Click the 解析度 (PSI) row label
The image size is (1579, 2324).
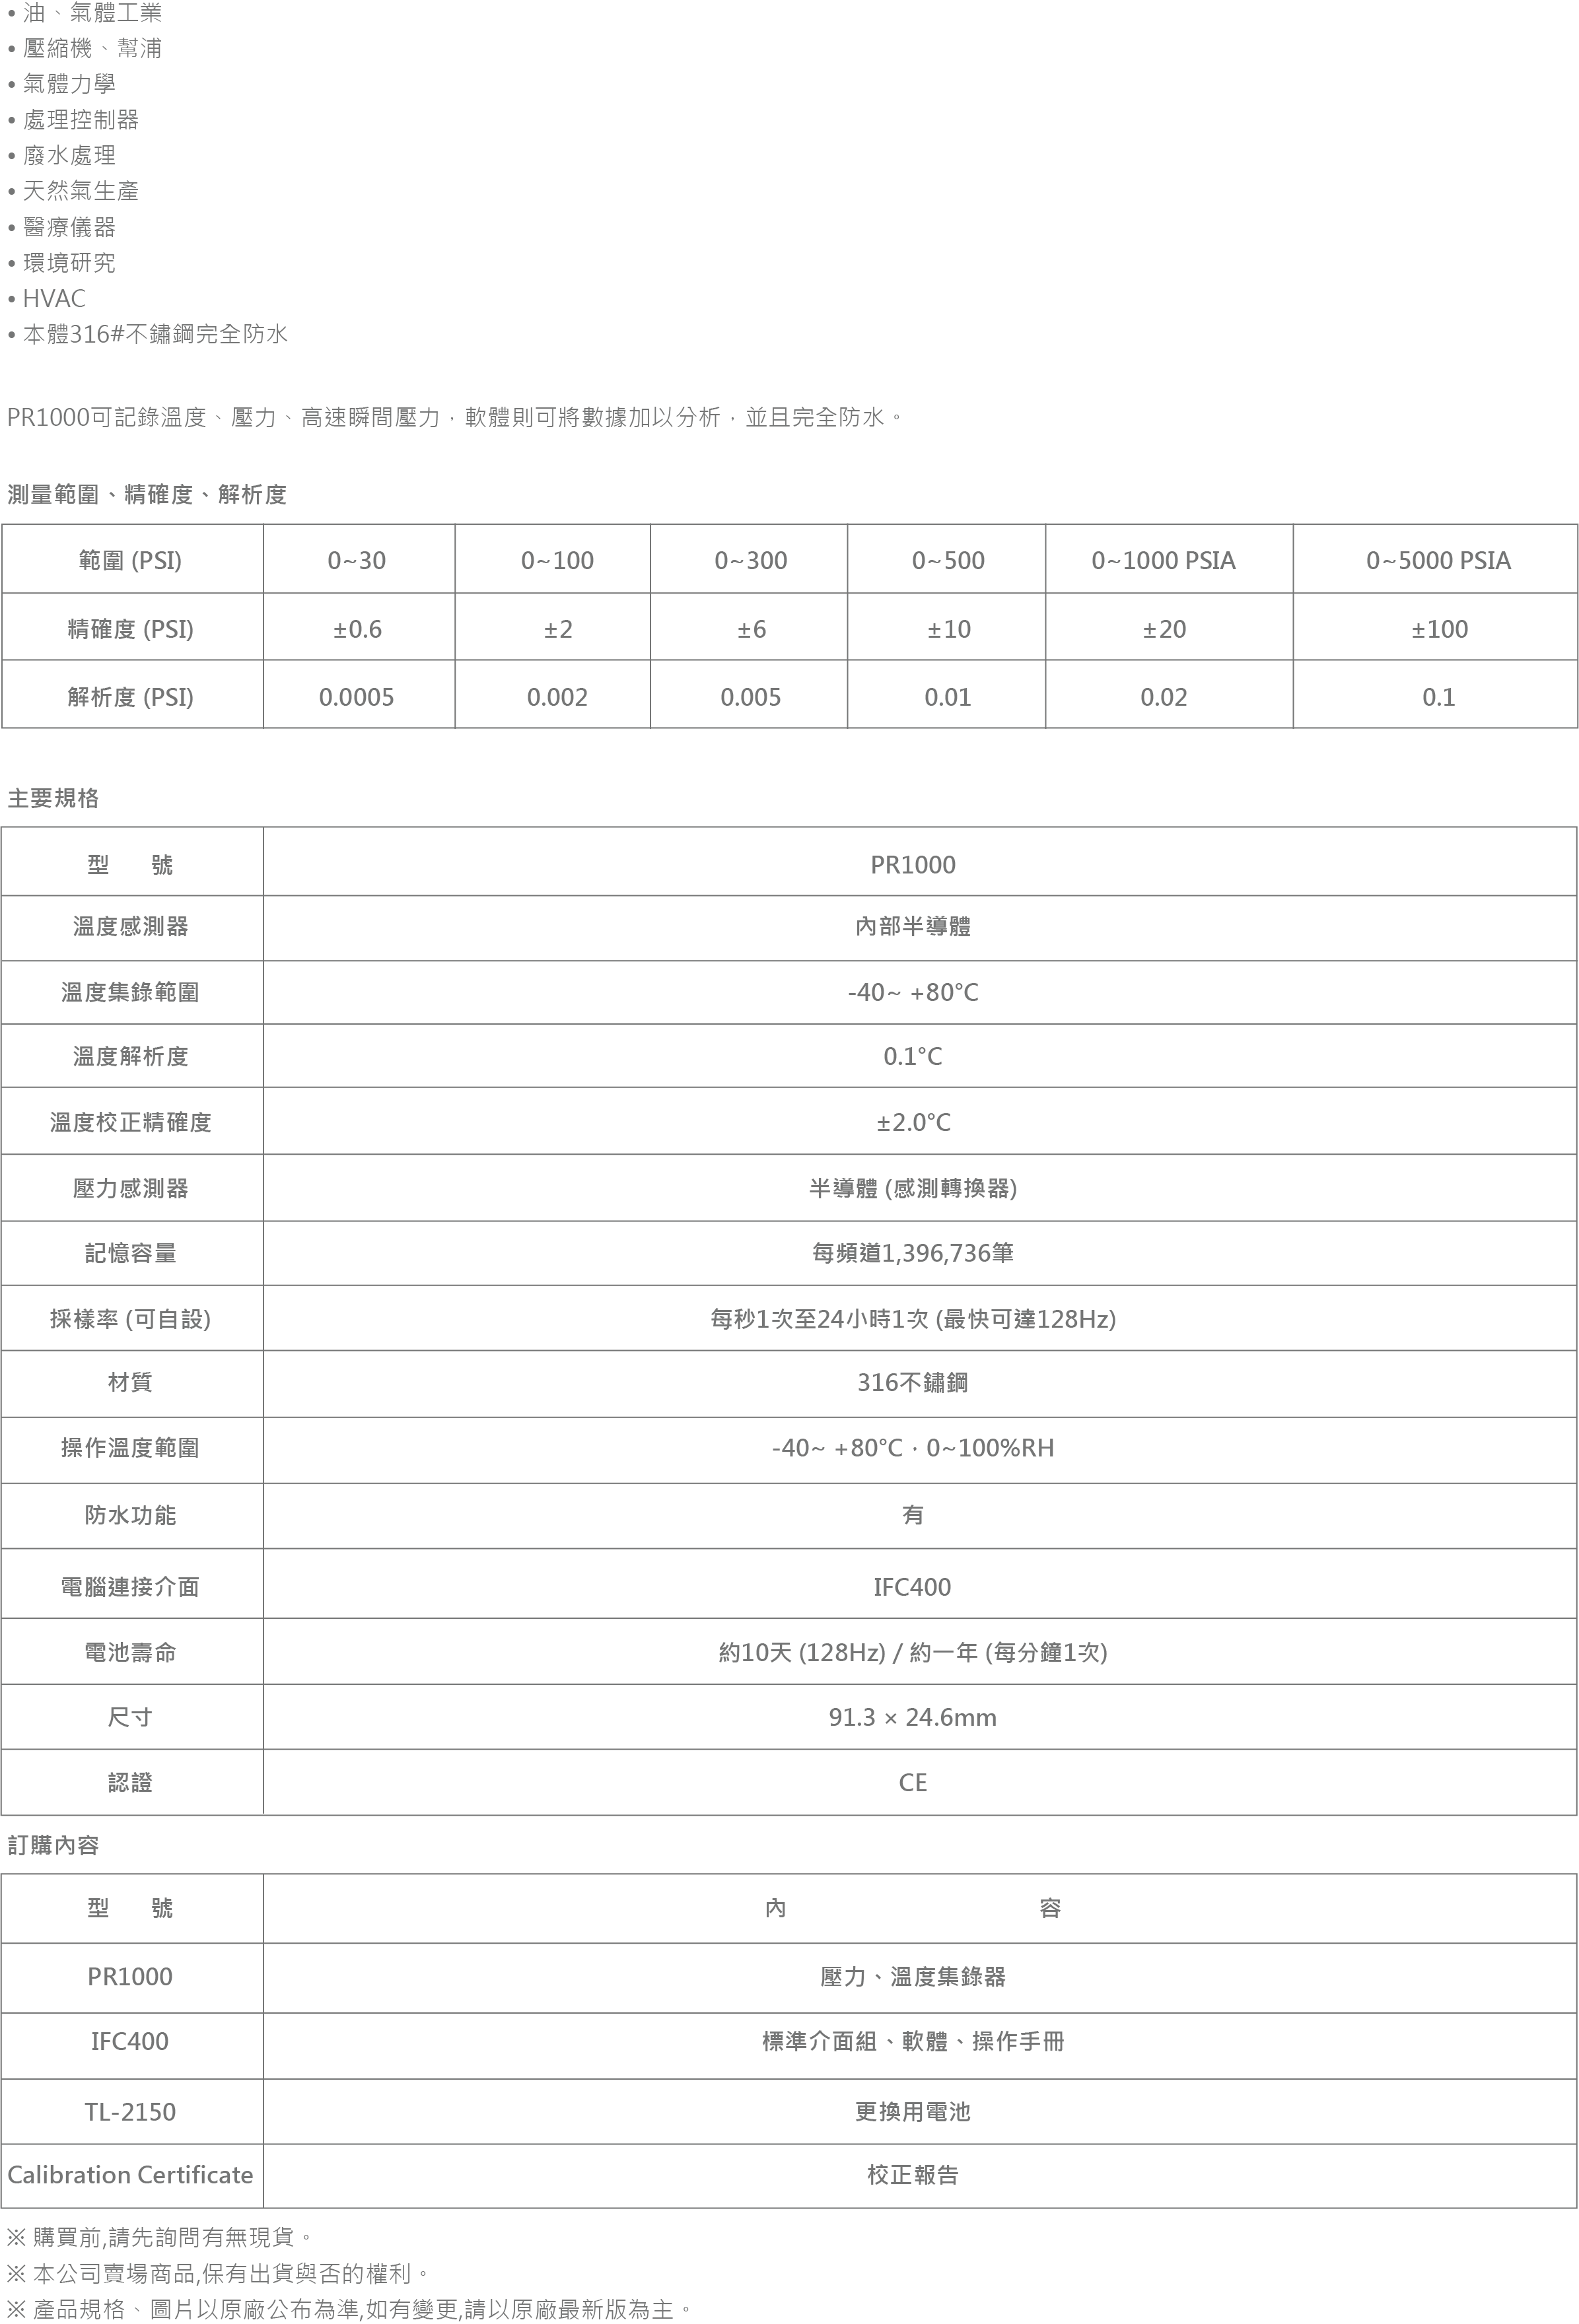[x=131, y=697]
